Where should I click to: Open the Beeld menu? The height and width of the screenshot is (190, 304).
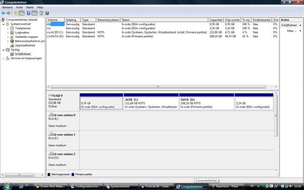tap(30, 7)
